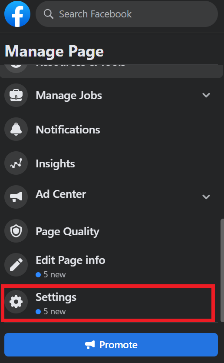
Task: Open the Insights graph icon
Action: [x=16, y=163]
